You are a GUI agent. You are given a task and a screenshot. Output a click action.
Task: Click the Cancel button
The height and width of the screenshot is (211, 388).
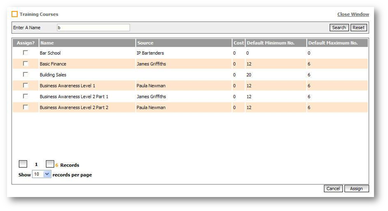pyautogui.click(x=333, y=189)
